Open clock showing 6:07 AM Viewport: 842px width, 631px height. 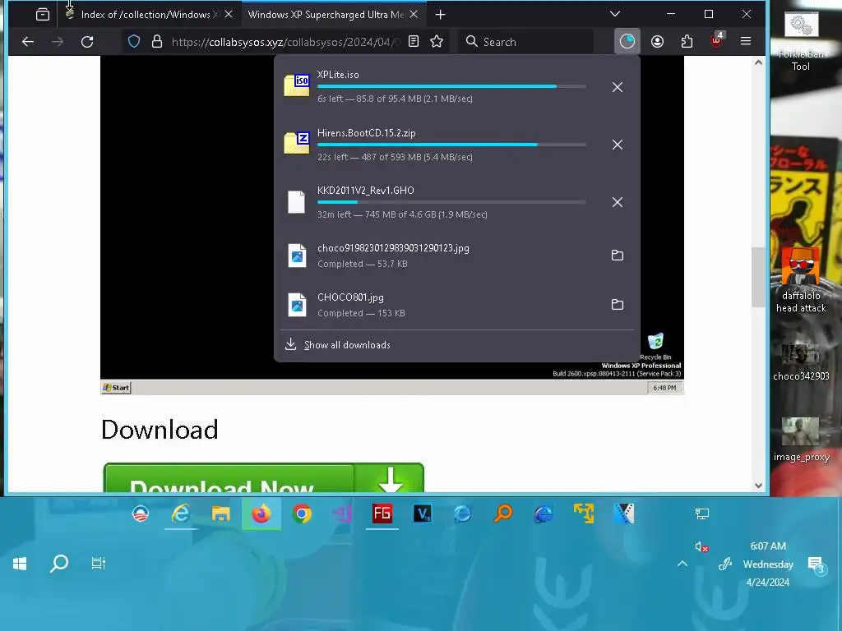(x=768, y=564)
